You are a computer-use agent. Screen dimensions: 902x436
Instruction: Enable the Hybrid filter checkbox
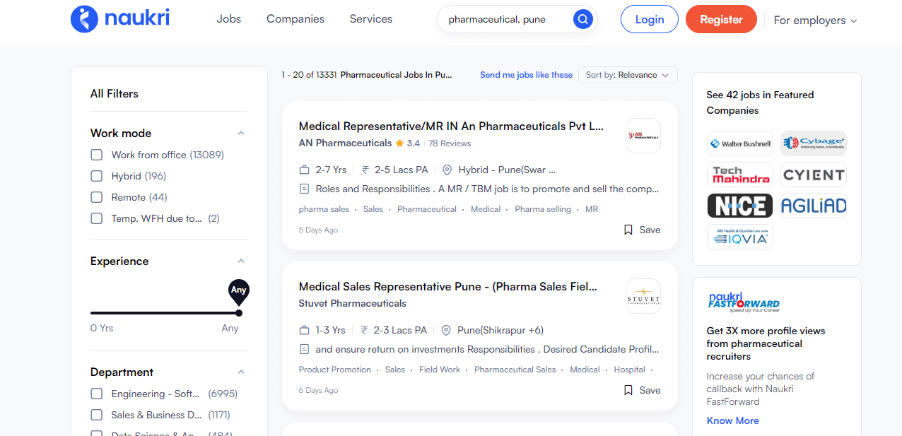click(x=96, y=175)
